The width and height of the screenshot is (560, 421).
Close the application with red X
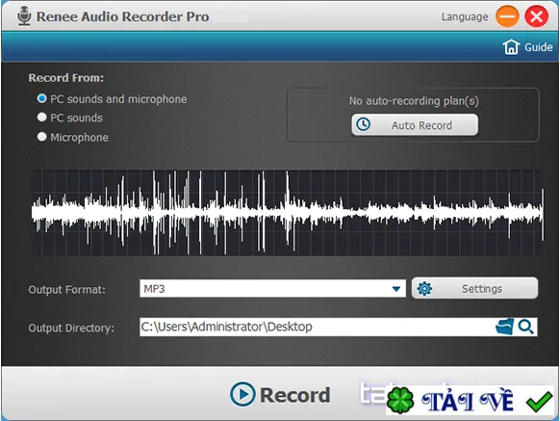536,16
